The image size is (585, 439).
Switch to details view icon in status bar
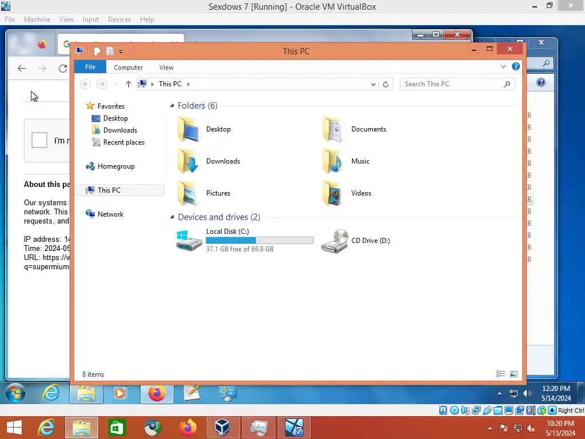tap(500, 374)
